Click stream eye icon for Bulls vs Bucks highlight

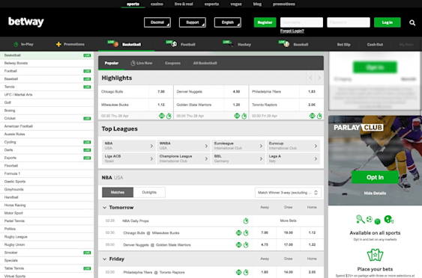click(x=162, y=116)
